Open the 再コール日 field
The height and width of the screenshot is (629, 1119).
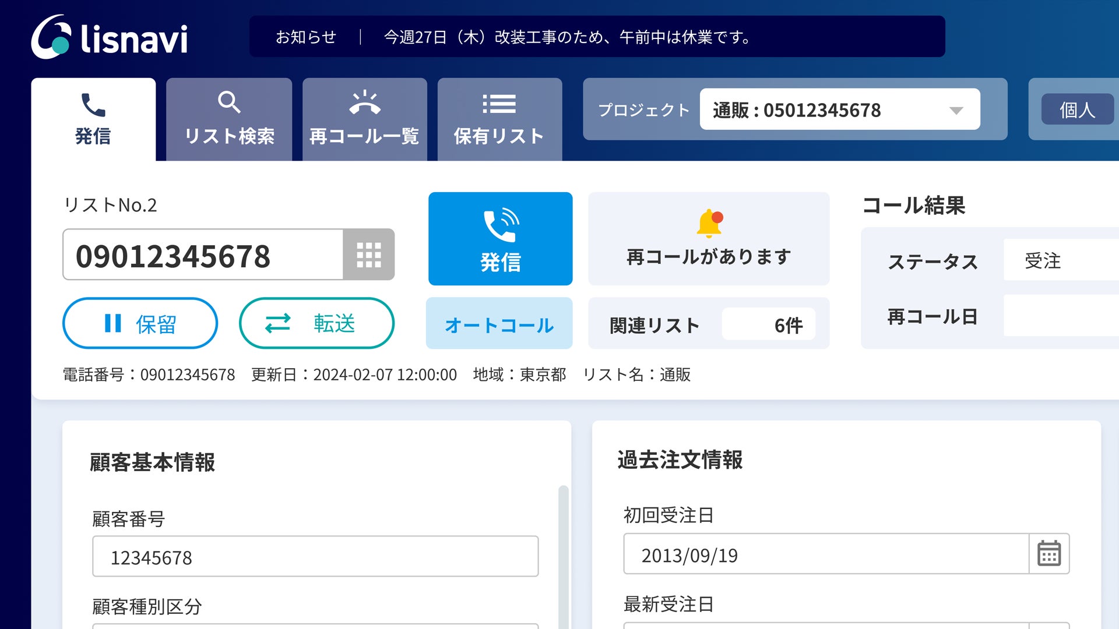tap(1061, 316)
